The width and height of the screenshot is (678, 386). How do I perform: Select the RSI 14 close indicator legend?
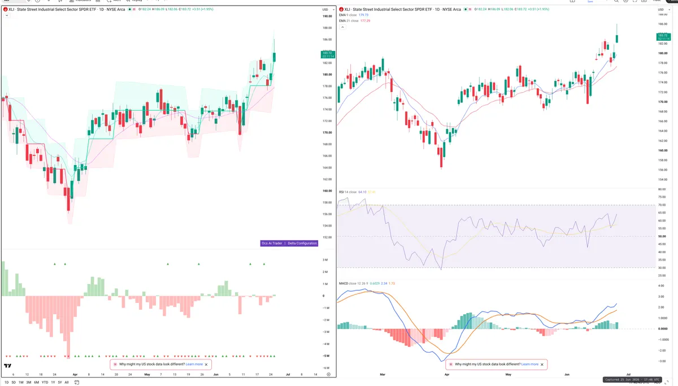(348, 192)
